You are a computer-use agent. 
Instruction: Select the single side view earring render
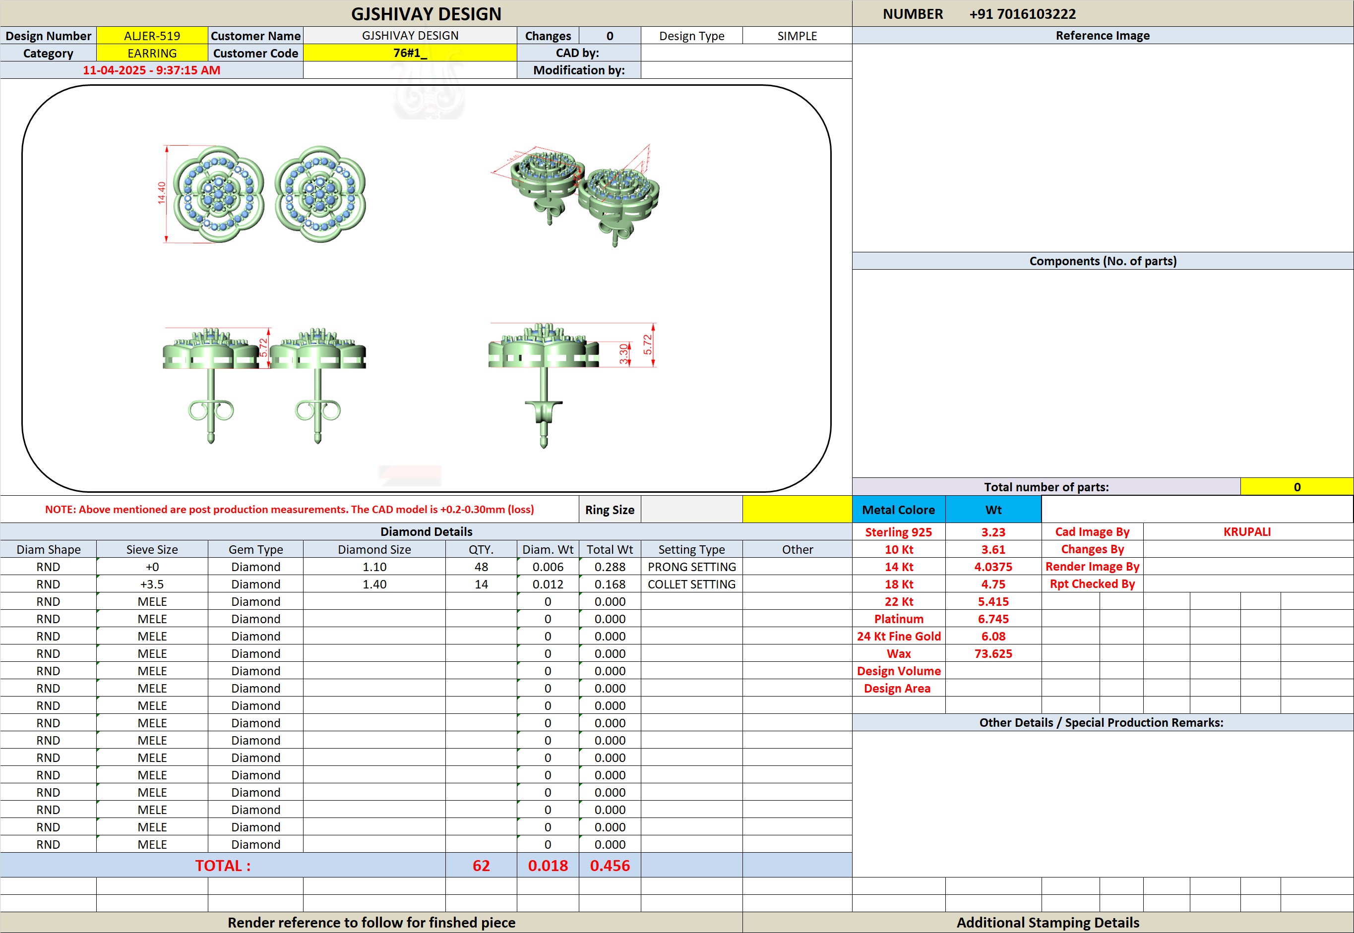point(573,385)
